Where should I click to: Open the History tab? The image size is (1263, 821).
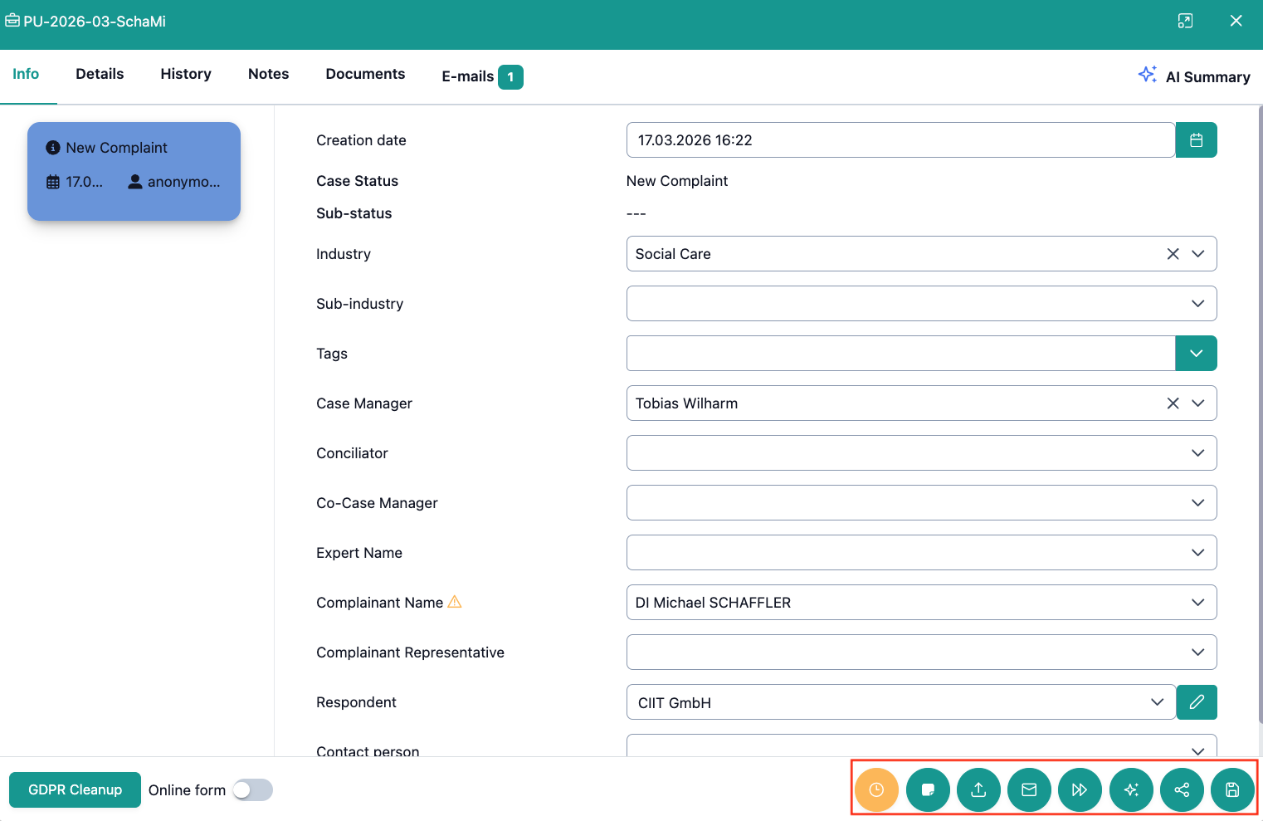click(x=186, y=74)
